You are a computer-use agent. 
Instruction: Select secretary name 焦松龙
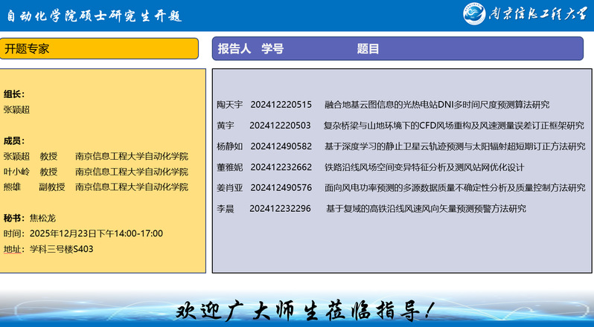click(42, 218)
